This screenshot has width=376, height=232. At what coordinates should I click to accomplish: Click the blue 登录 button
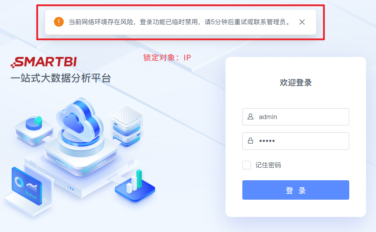point(296,190)
